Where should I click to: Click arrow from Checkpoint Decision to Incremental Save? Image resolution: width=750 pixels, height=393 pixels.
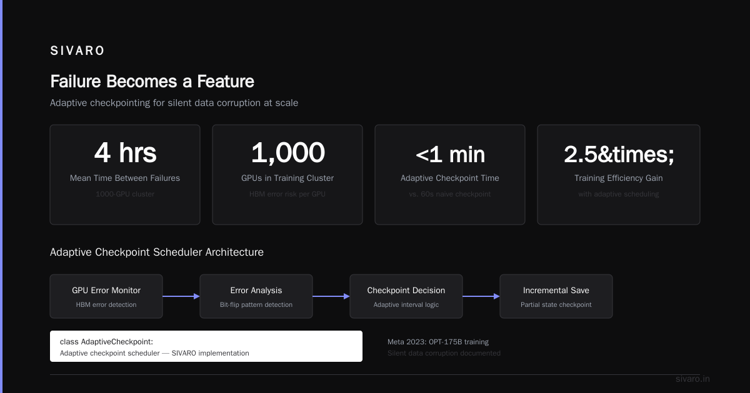tap(481, 296)
